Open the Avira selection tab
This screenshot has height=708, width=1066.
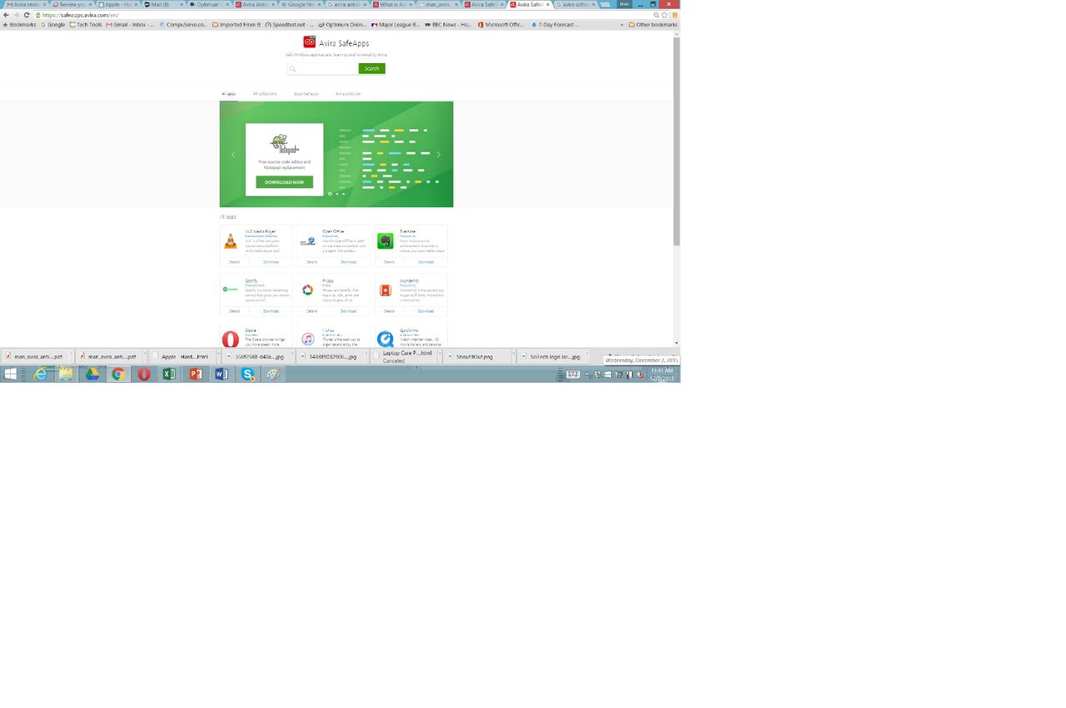pyautogui.click(x=348, y=94)
